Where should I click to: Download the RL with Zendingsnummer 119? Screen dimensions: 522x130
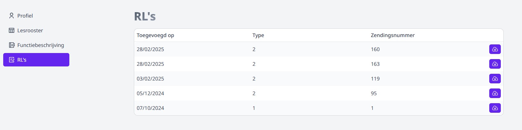coord(495,79)
